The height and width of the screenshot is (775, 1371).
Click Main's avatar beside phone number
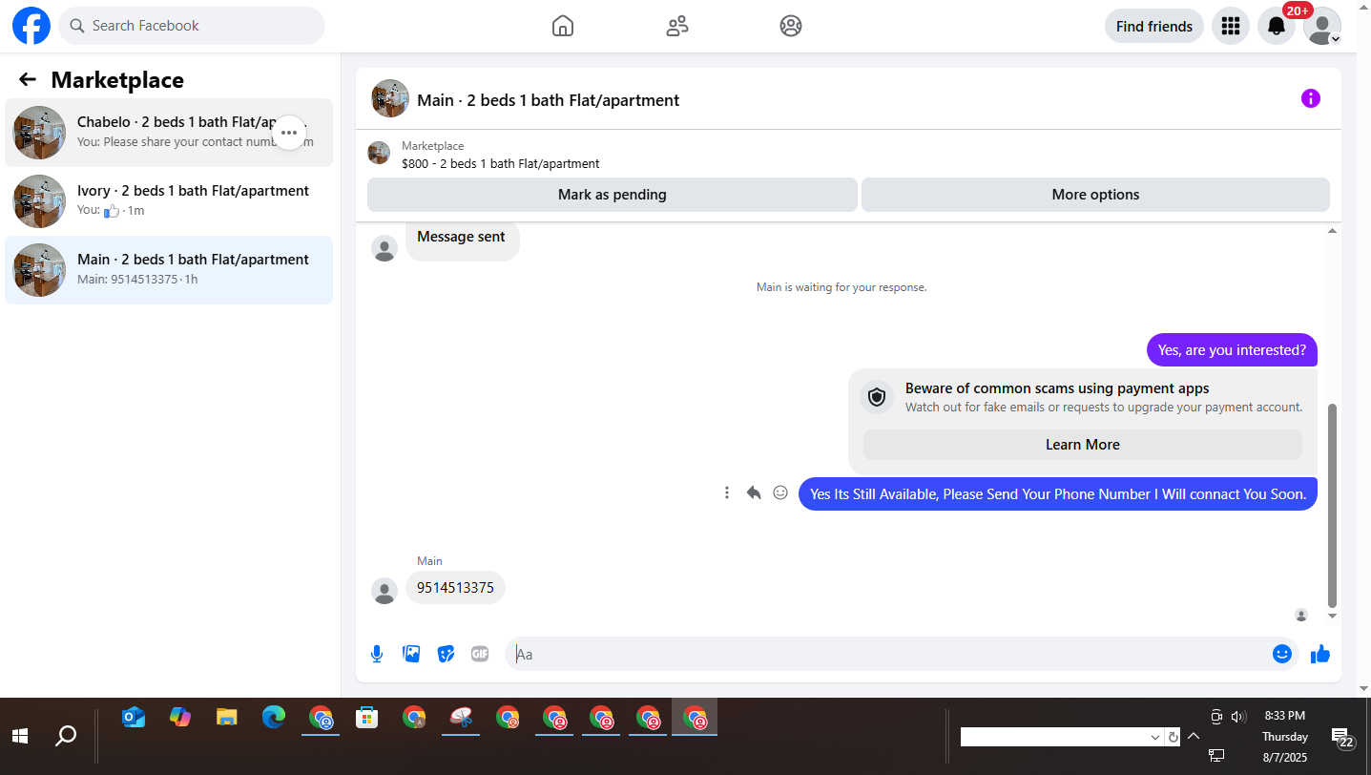[384, 592]
